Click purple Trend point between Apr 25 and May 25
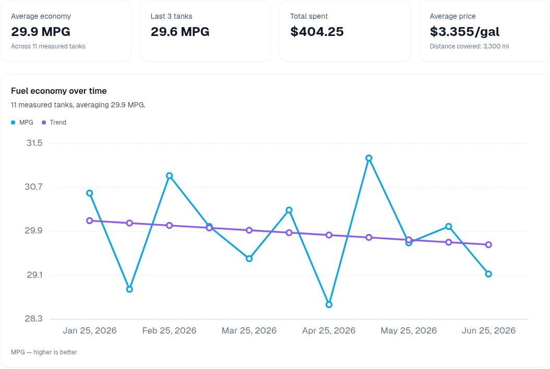This screenshot has width=550, height=369. click(368, 238)
